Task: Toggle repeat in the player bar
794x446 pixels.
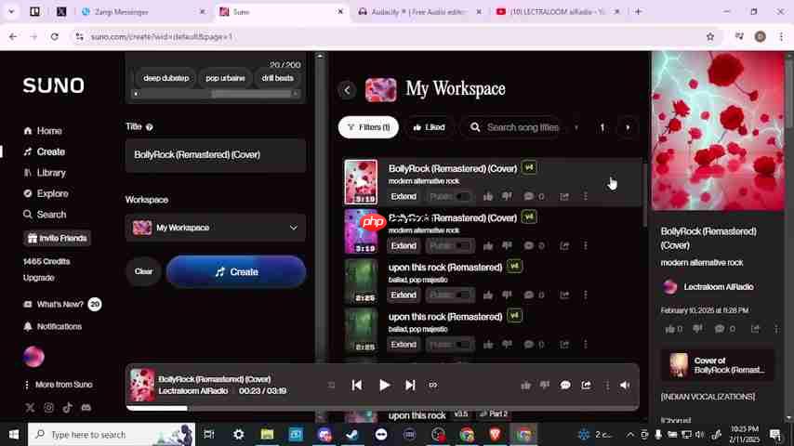Action: click(433, 386)
